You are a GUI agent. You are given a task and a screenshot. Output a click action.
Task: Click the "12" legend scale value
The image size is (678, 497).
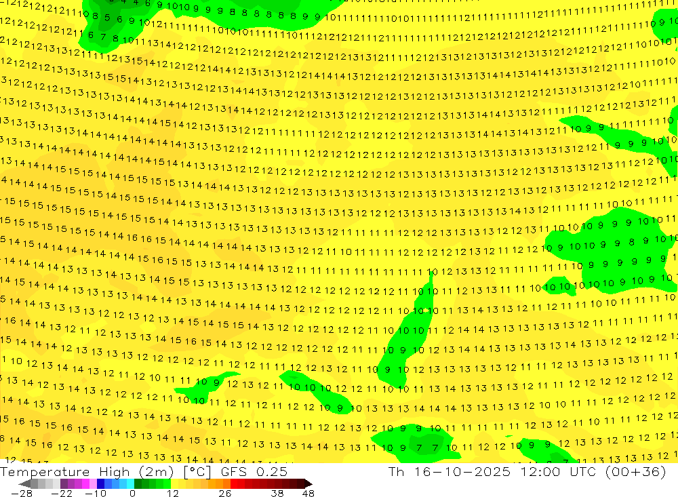point(173,493)
